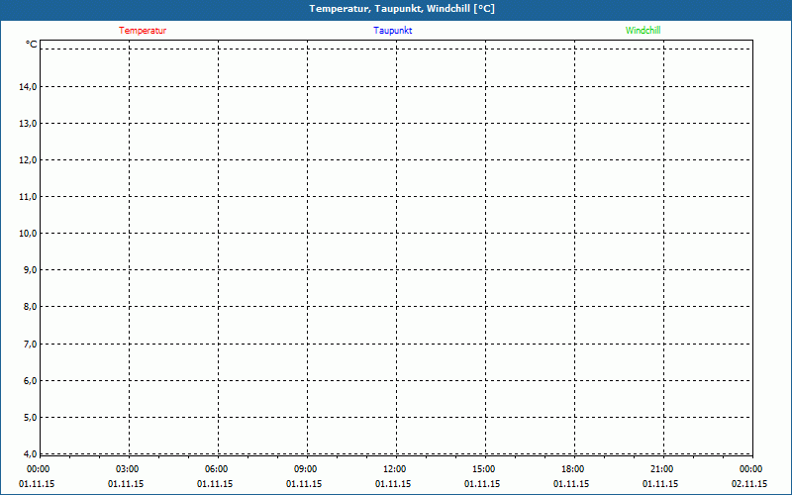Screen dimensions: 792x495
Task: Select the 11,0 y-axis value
Action: pyautogui.click(x=28, y=196)
